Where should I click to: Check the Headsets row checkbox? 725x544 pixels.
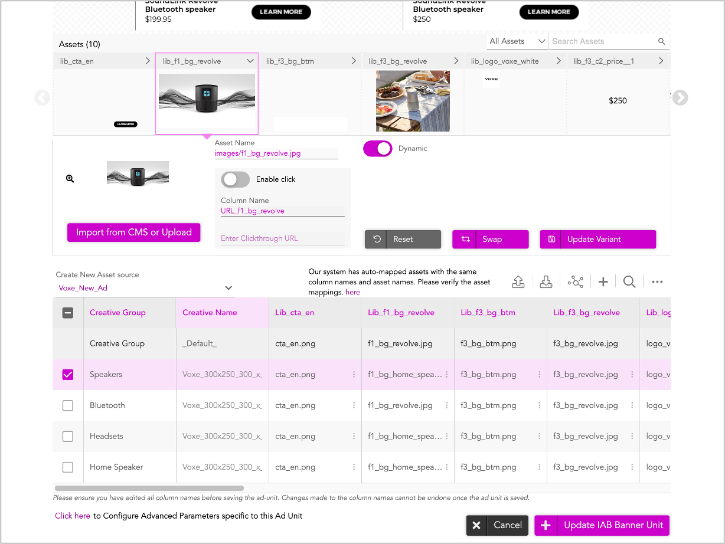(68, 436)
